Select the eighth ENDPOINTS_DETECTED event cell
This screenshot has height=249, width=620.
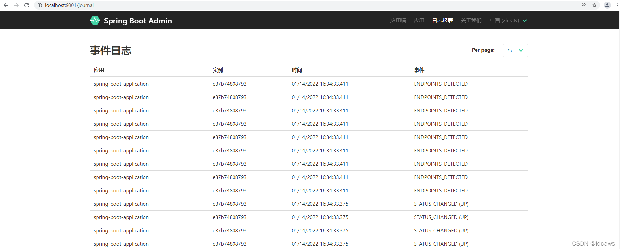tap(441, 177)
